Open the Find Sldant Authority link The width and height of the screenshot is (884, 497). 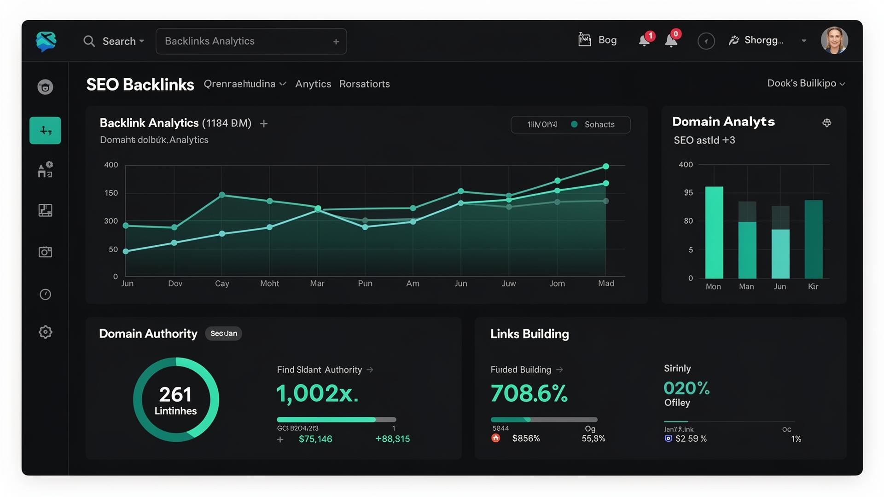pos(325,370)
